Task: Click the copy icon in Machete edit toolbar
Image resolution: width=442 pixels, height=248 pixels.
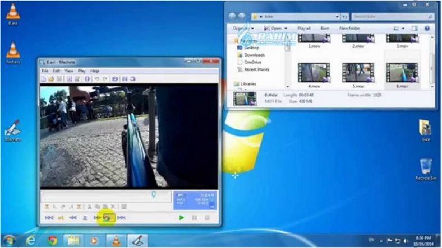Action: (x=97, y=207)
